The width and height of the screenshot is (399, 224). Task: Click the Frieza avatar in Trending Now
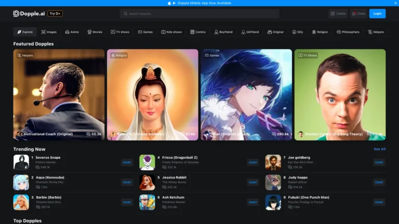point(147,162)
